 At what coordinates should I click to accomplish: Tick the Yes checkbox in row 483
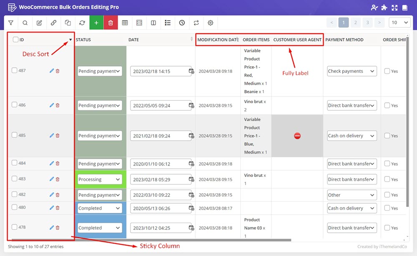(387, 179)
